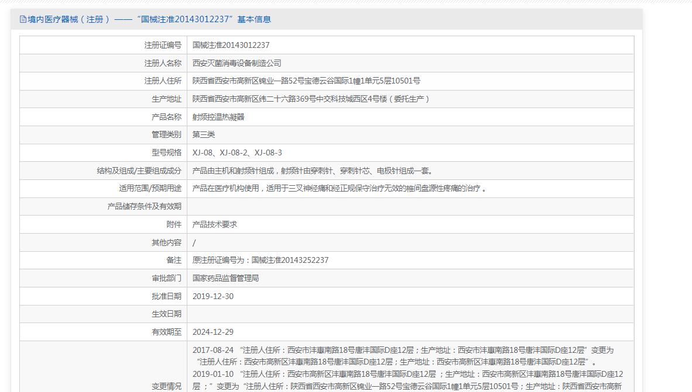Screen dimensions: 692x392
Task: Click the 产品储存条件及有效期 label
Action: pyautogui.click(x=145, y=207)
